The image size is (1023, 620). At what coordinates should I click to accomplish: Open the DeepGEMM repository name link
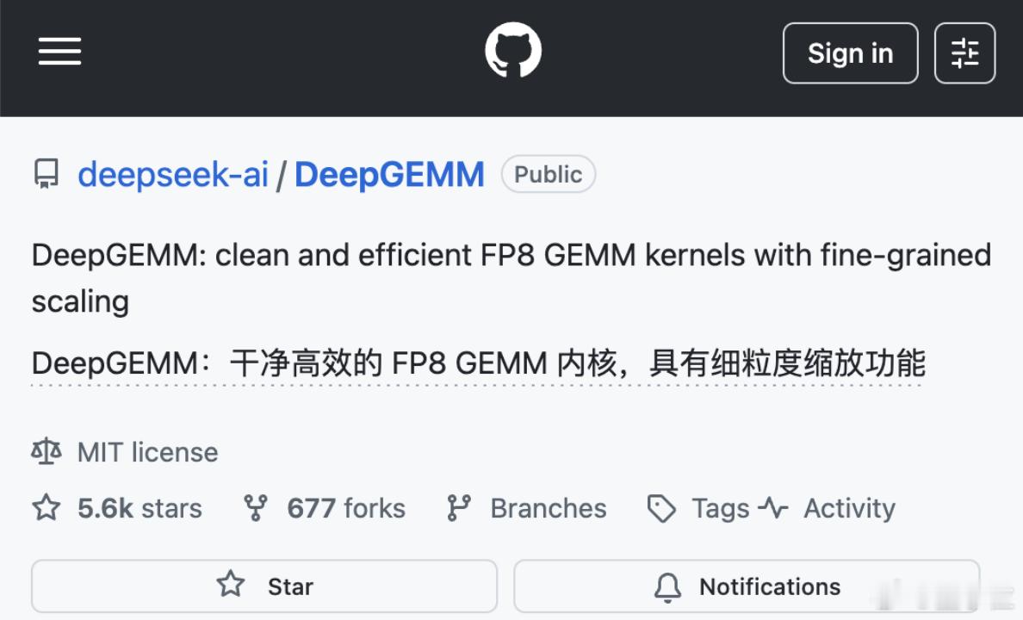[389, 174]
